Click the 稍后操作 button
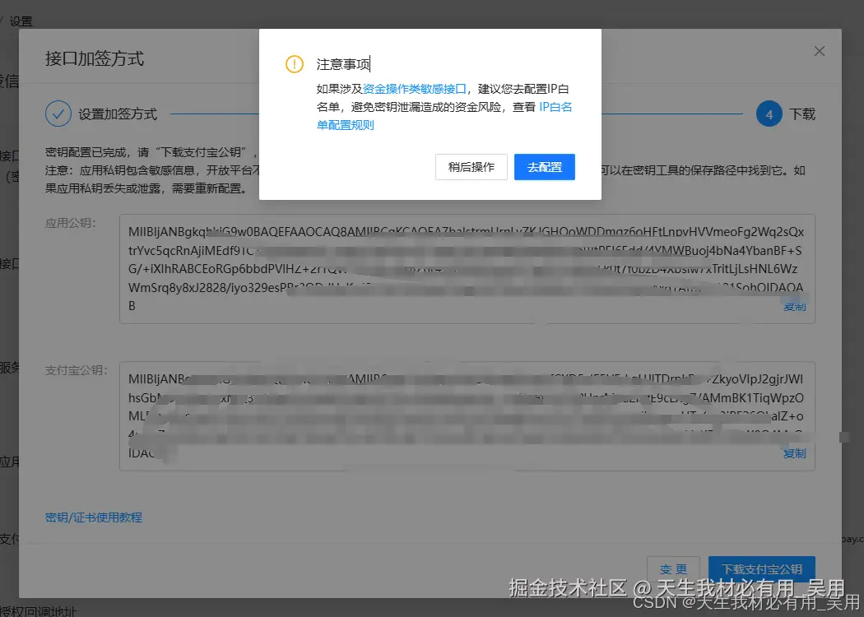This screenshot has height=617, width=864. tap(471, 167)
